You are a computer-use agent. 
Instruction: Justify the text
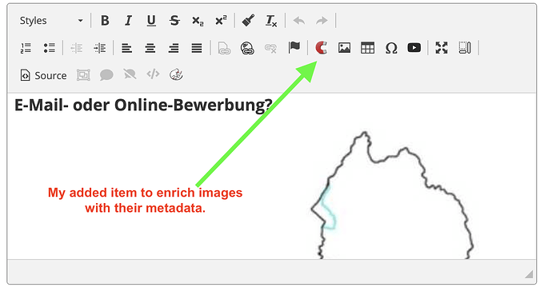tap(197, 48)
